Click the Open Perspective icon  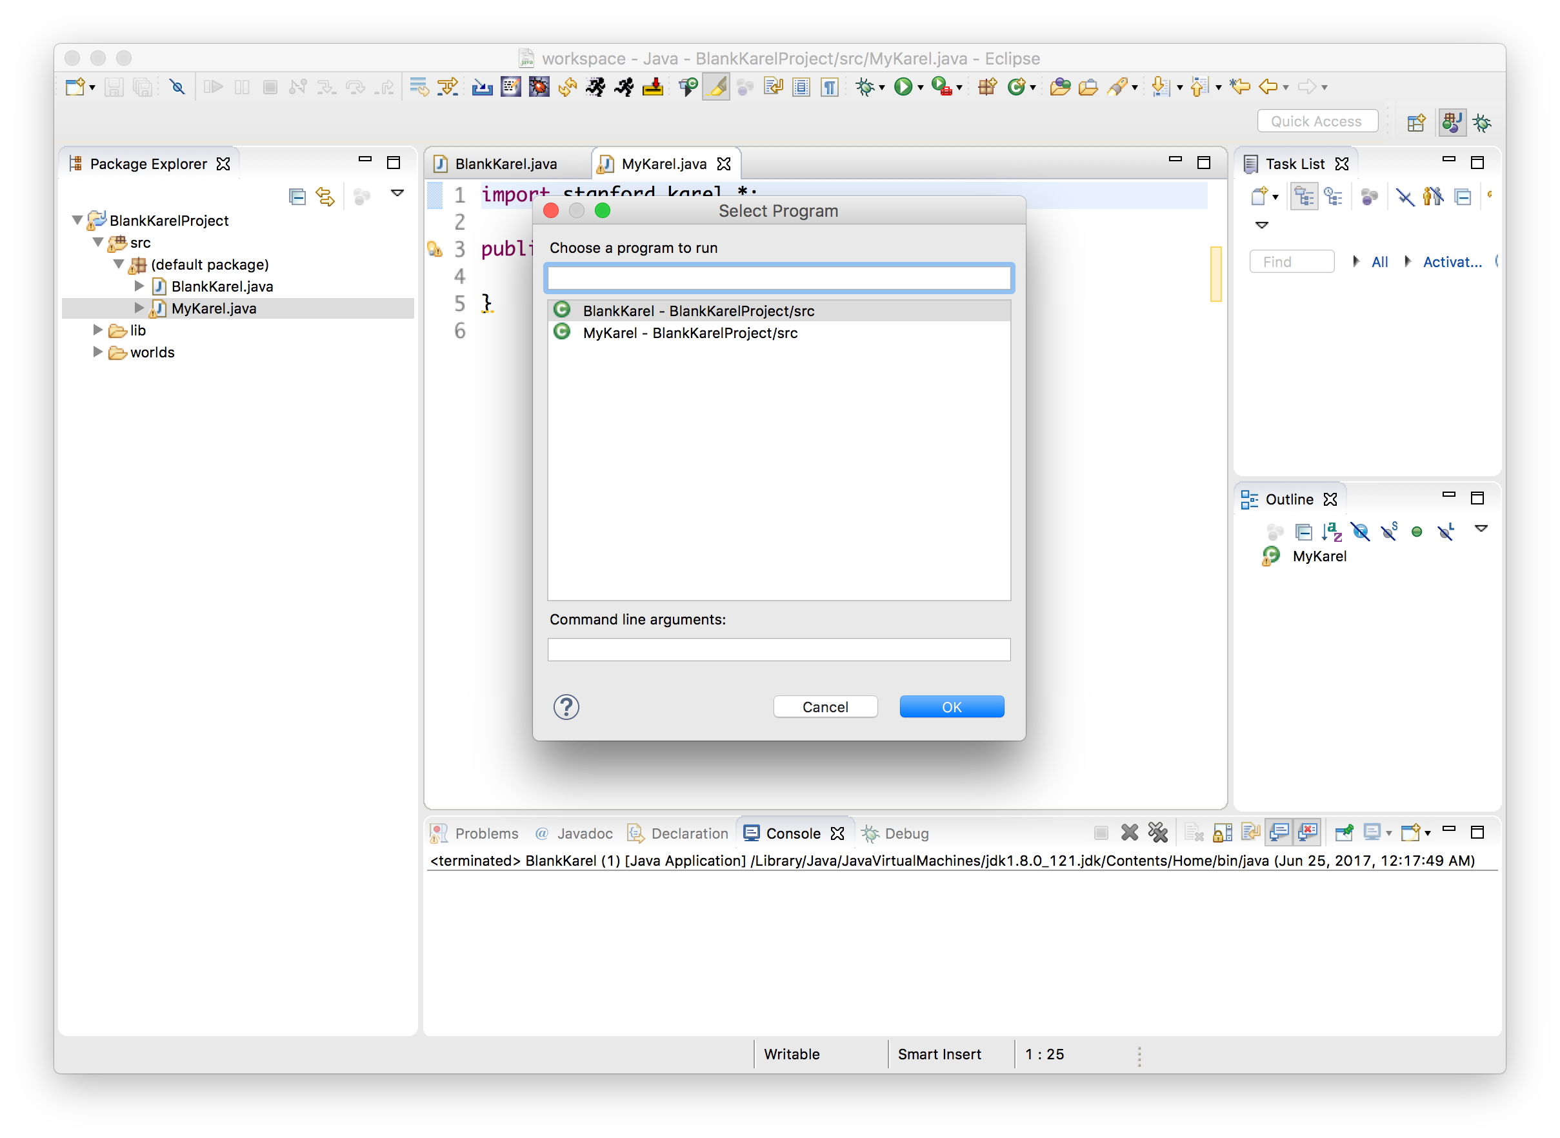pos(1416,123)
